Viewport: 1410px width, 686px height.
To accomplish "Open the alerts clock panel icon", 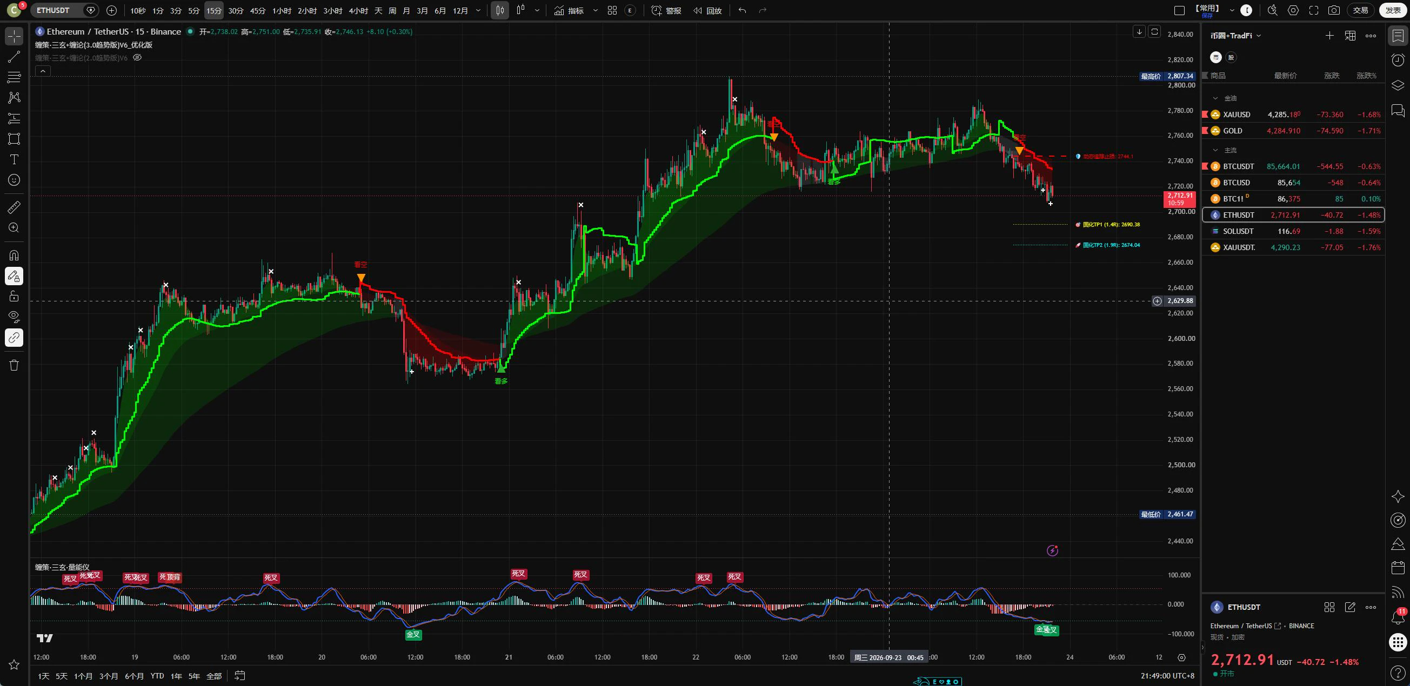I will tap(1398, 60).
